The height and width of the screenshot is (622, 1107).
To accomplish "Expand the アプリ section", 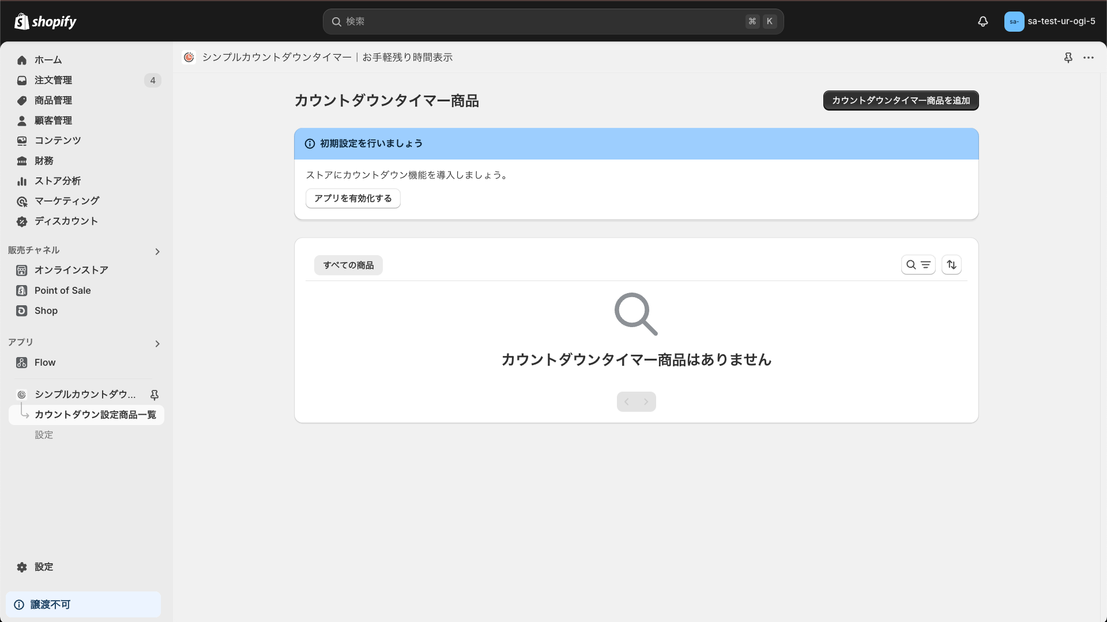I will click(x=157, y=344).
